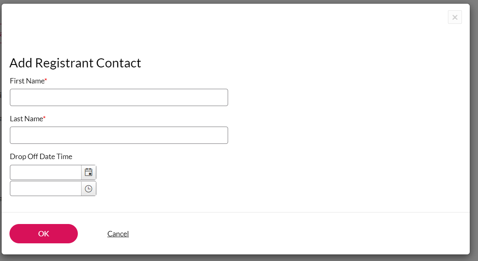This screenshot has height=261, width=478.
Task: Click the First Name label
Action: point(27,81)
